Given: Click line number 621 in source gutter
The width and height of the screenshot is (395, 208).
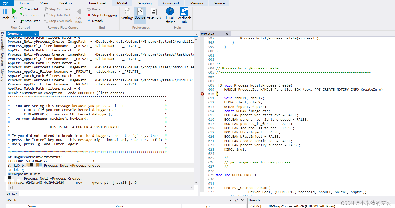Looking at the screenshot, I should [x=211, y=141].
